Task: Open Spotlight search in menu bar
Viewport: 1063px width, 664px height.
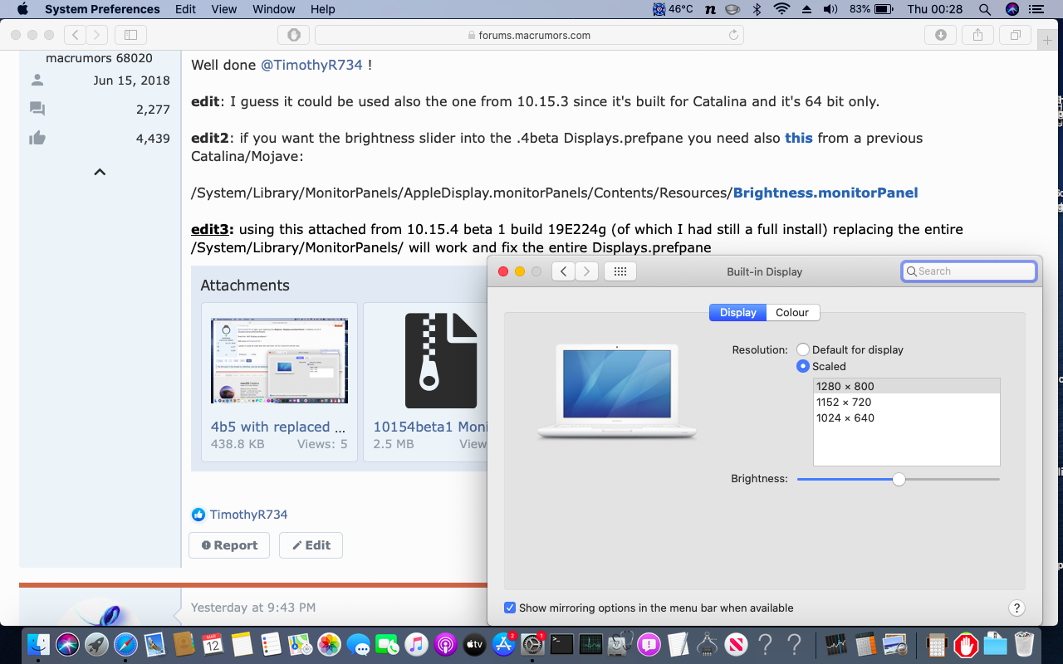Action: pyautogui.click(x=985, y=9)
